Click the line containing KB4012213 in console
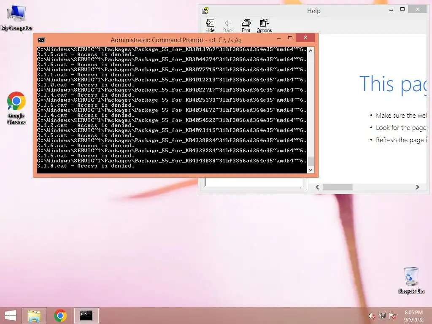Screen dimensions: 432x324 172,80
